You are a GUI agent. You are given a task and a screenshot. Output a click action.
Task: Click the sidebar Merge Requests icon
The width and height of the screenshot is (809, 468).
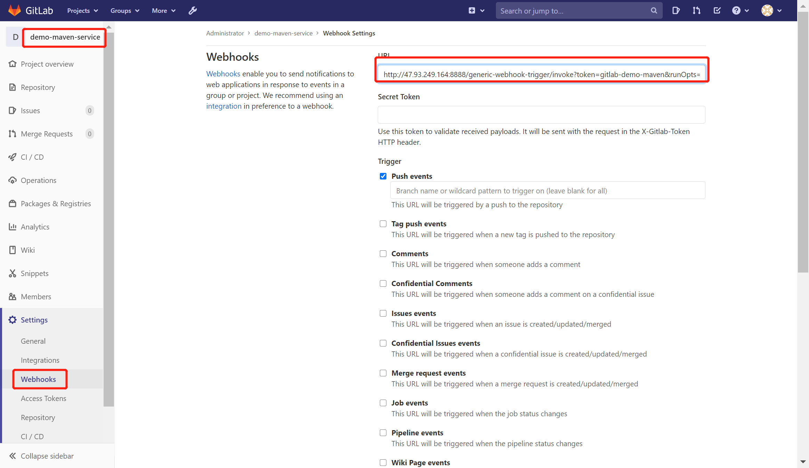[13, 134]
